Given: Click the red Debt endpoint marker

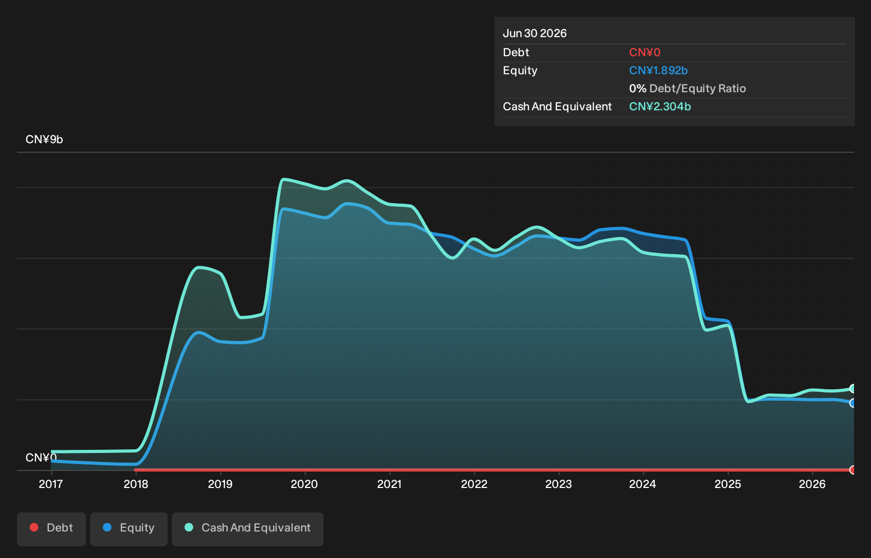Looking at the screenshot, I should tap(853, 470).
